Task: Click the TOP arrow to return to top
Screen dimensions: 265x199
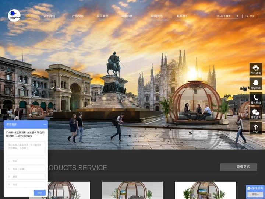Action: tap(256, 128)
